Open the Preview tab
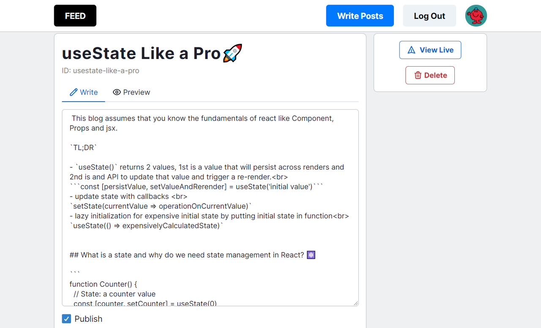 131,92
